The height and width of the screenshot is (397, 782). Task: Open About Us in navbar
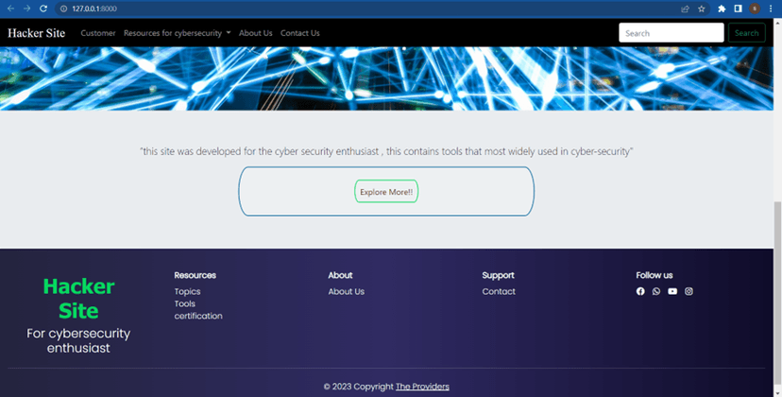[x=255, y=33]
